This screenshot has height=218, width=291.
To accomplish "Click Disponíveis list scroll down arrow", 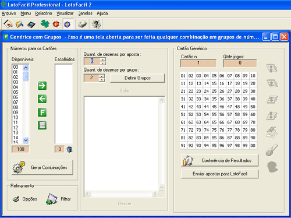I will click(x=26, y=140).
